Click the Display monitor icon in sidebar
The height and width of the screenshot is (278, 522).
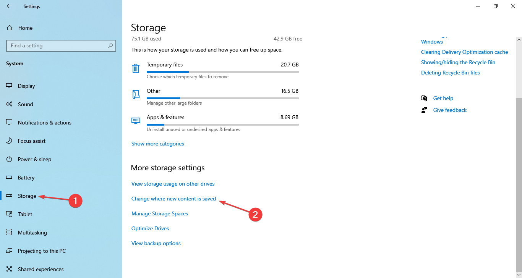point(9,86)
